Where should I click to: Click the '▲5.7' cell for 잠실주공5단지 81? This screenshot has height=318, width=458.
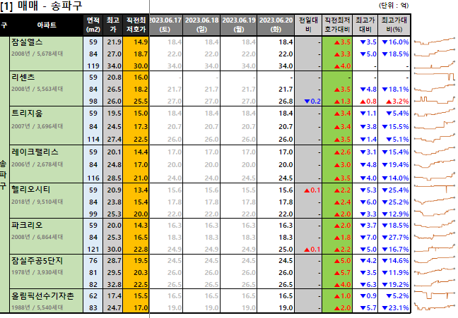[x=342, y=273]
